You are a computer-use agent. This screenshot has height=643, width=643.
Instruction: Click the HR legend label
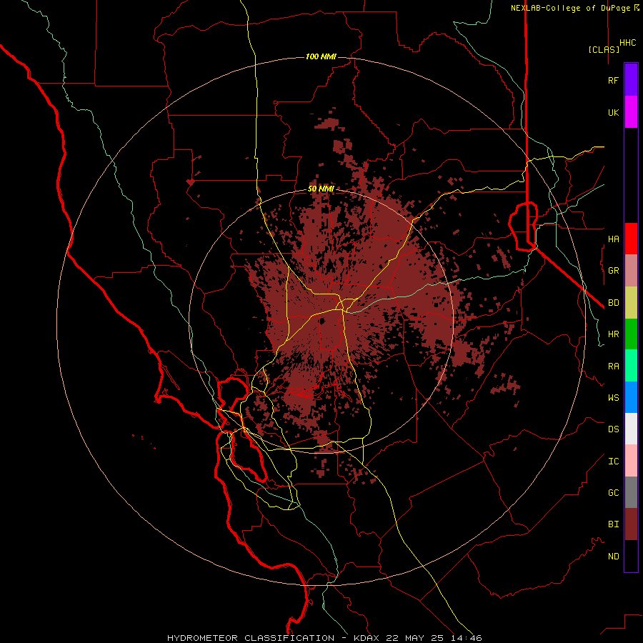point(613,334)
